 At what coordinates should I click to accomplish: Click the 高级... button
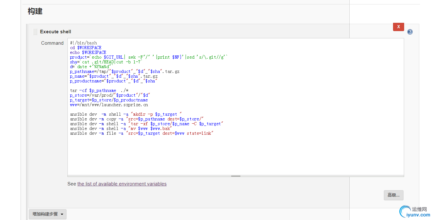393,195
